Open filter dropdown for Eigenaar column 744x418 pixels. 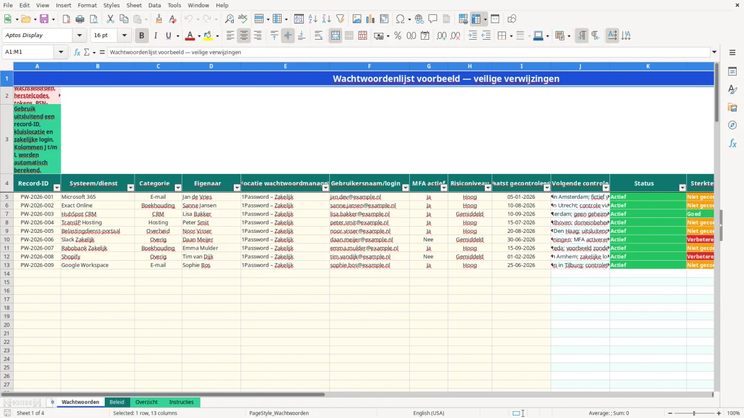(237, 188)
